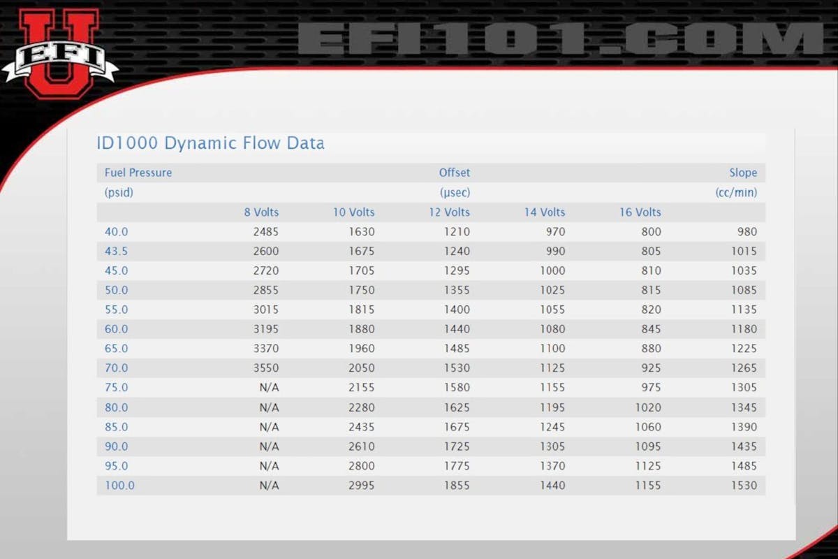This screenshot has height=559, width=838.
Task: Select the 2485 offset cell
Action: pyautogui.click(x=265, y=232)
